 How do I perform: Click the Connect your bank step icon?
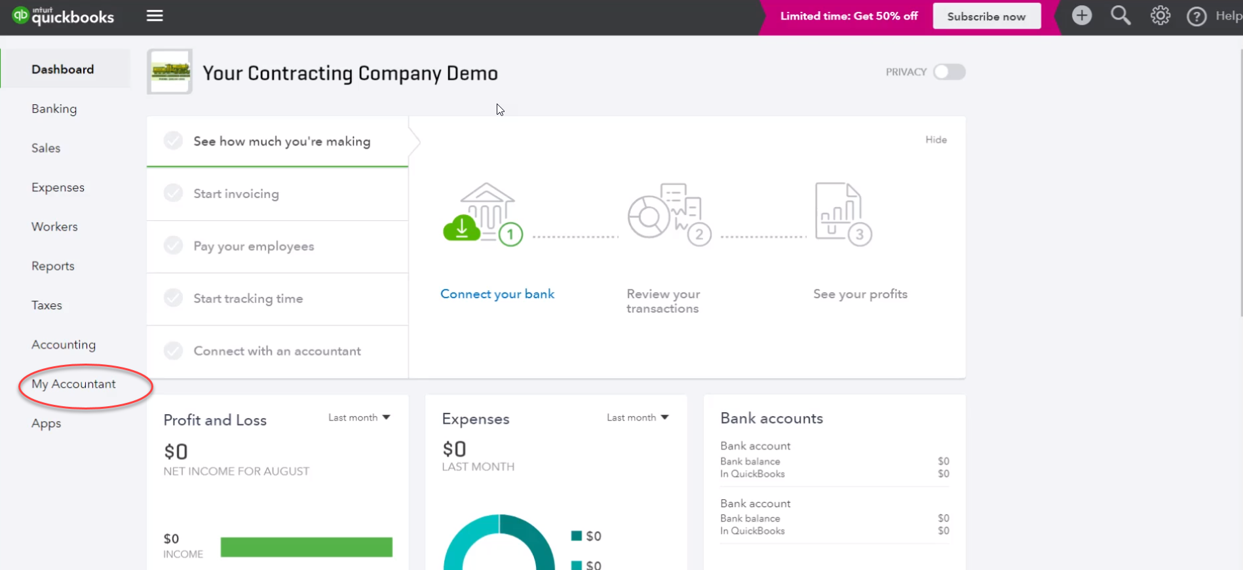[x=483, y=214]
